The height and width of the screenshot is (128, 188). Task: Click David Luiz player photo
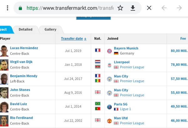pyautogui.click(x=4, y=107)
